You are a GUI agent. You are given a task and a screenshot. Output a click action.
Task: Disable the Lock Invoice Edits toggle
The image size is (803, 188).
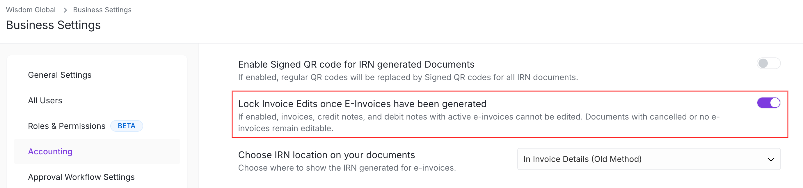pos(768,103)
